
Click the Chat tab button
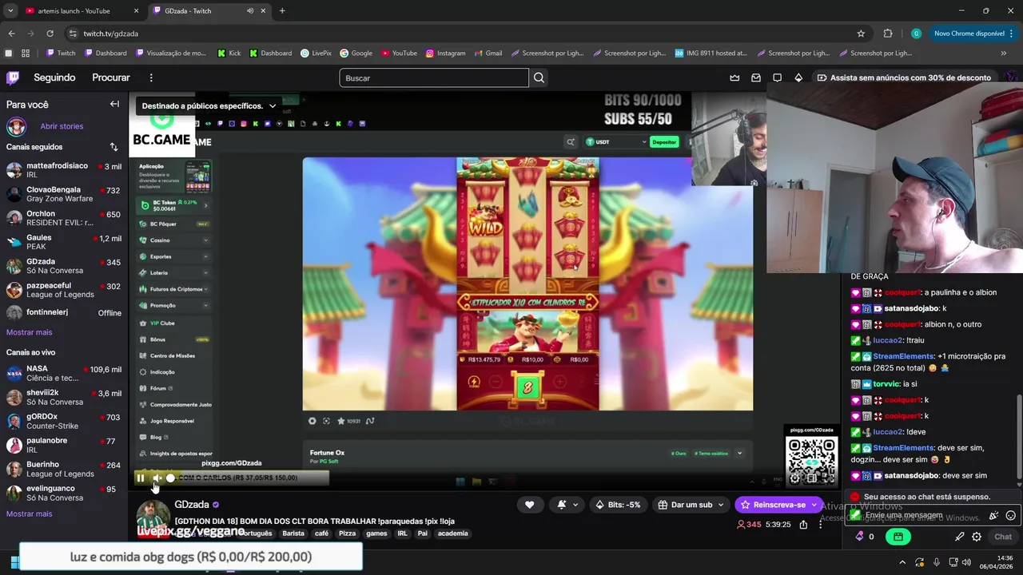[1003, 537]
